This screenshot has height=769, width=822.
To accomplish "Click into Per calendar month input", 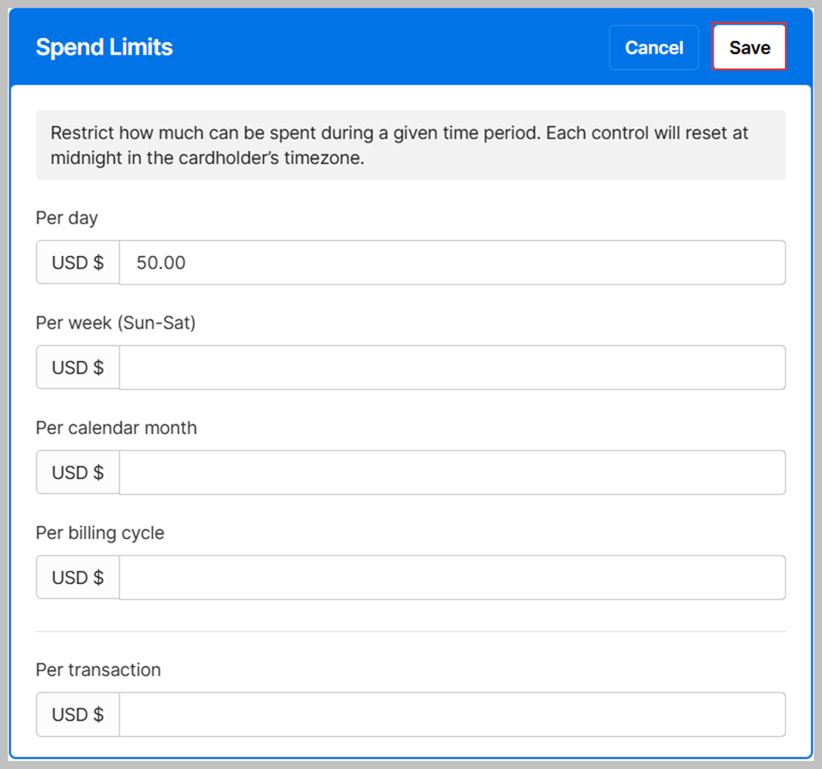I will point(452,473).
